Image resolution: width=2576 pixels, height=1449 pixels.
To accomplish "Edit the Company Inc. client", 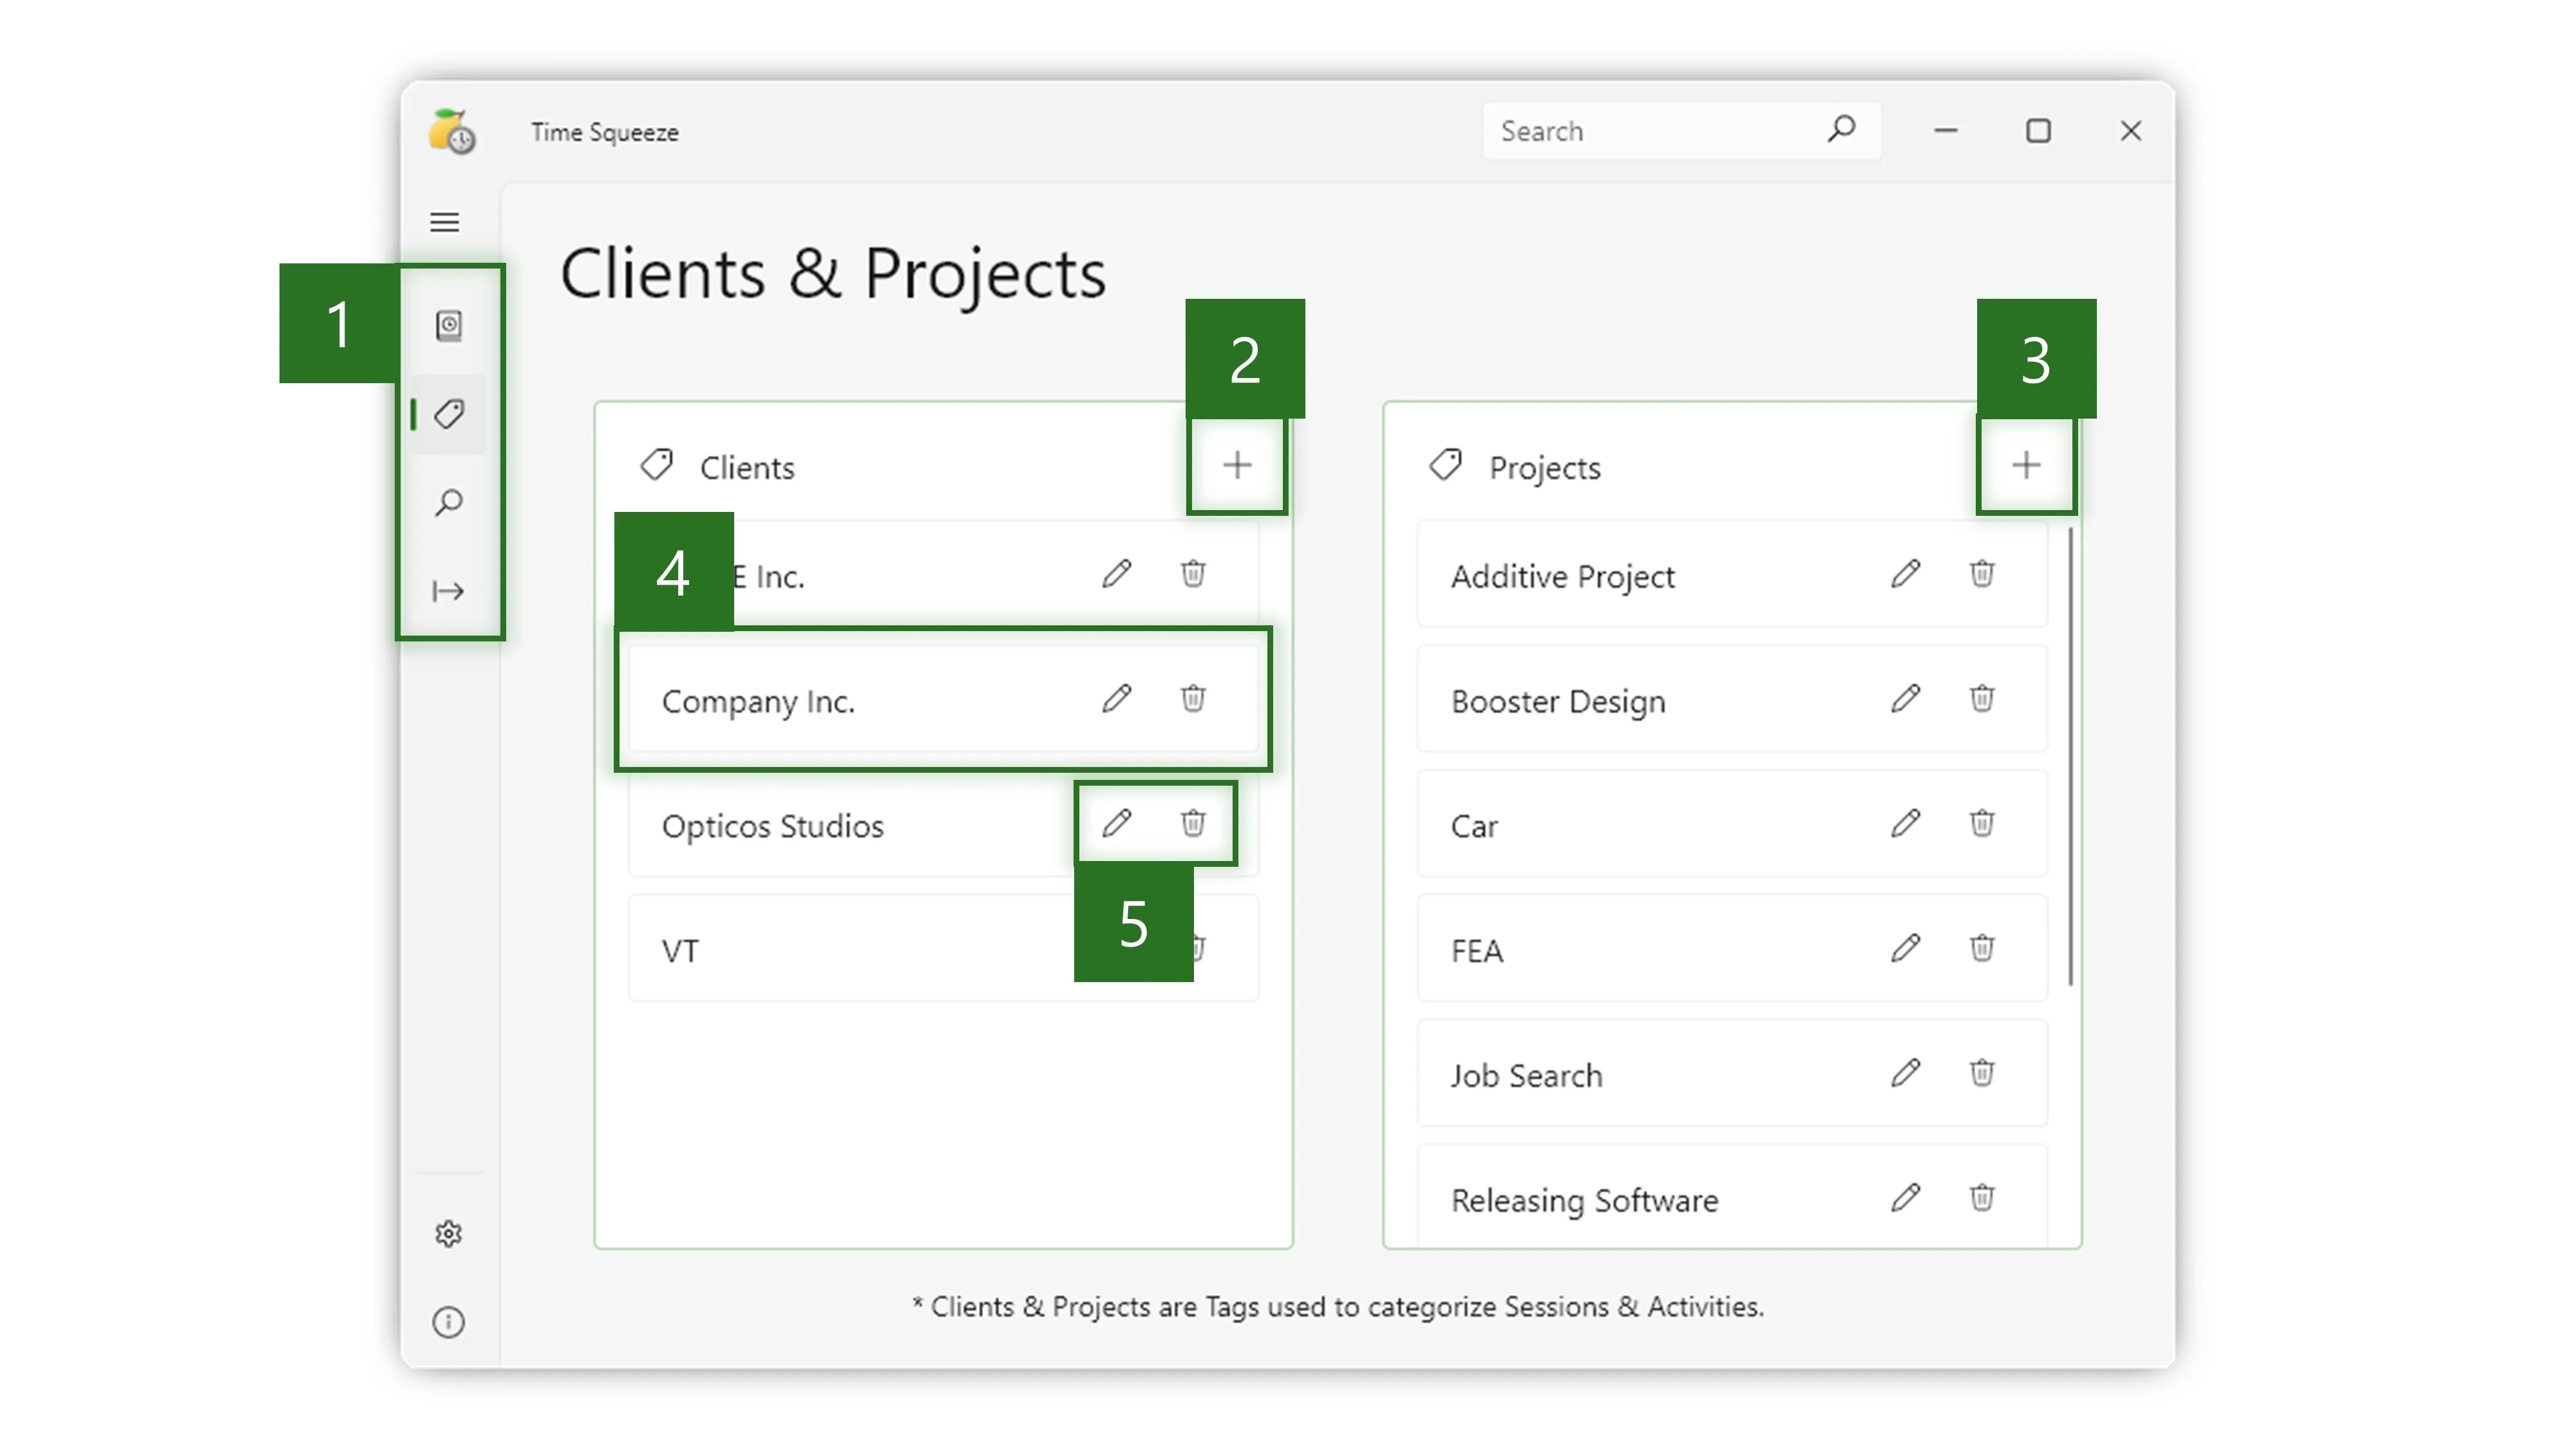I will click(1117, 698).
